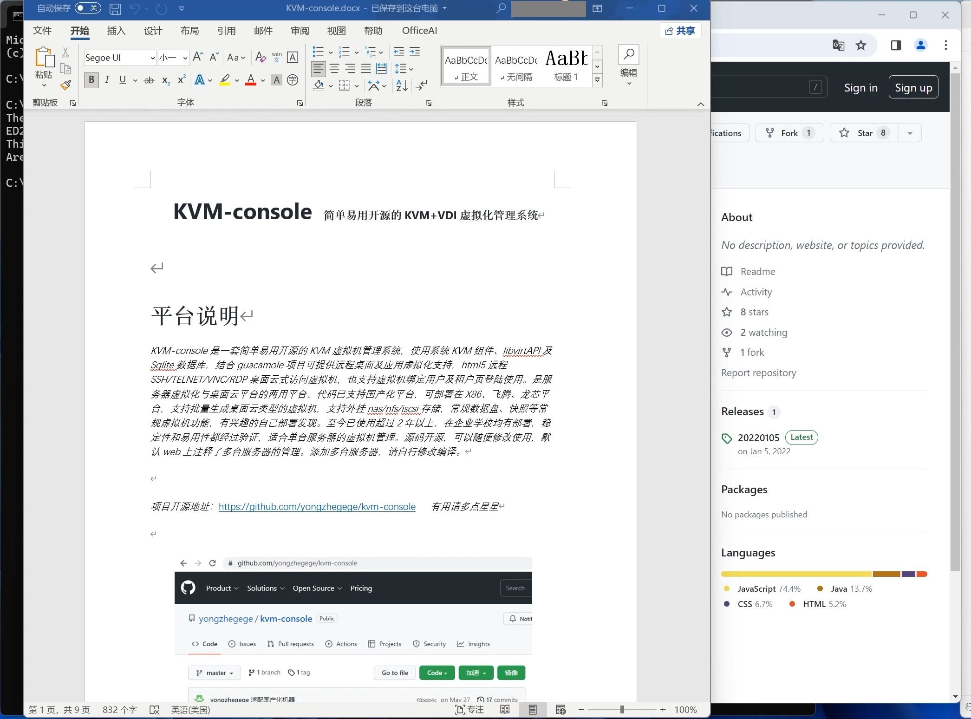Image resolution: width=971 pixels, height=719 pixels.
Task: Click the Fork button on GitHub
Action: point(789,133)
